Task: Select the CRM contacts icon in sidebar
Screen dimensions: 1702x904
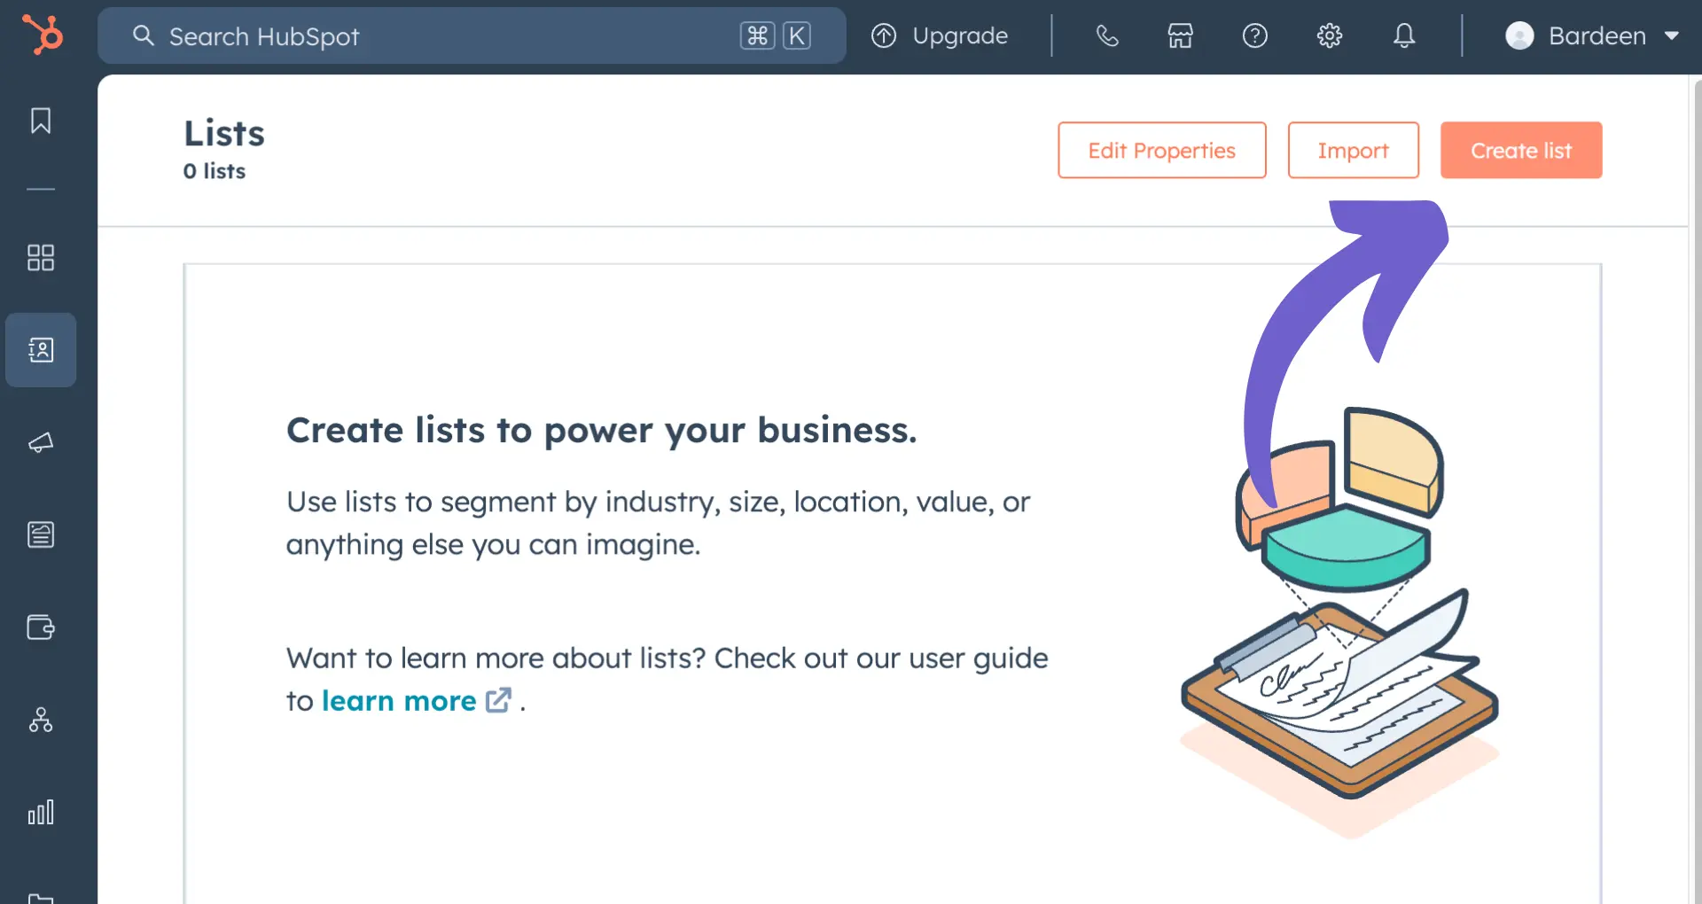Action: 41,349
